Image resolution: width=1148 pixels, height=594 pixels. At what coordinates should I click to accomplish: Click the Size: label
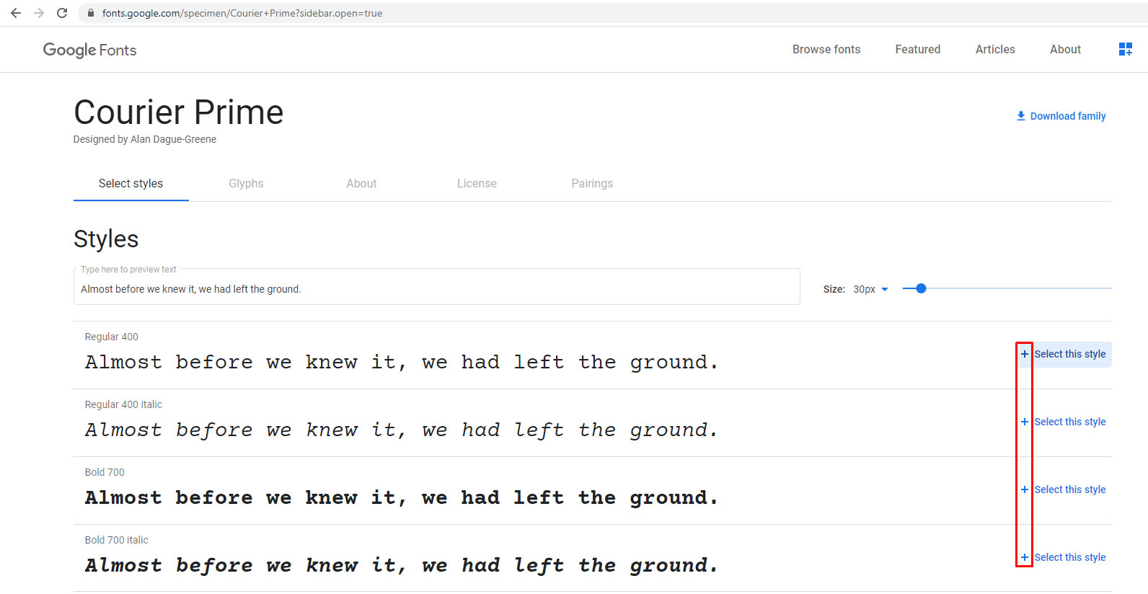tap(834, 289)
